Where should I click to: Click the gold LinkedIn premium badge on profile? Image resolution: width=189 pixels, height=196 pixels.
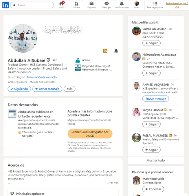(105, 51)
